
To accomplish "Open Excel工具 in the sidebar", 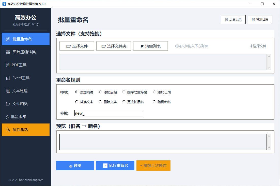I will coord(26,78).
